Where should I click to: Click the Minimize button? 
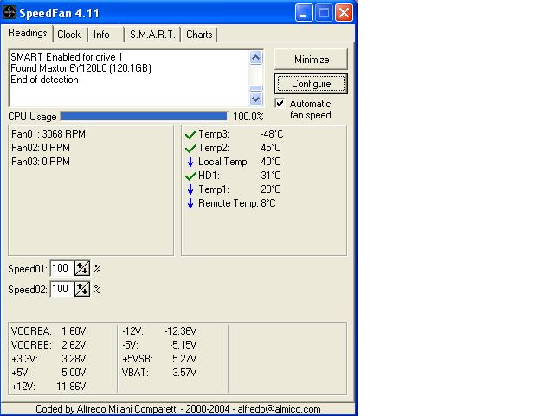tap(312, 60)
